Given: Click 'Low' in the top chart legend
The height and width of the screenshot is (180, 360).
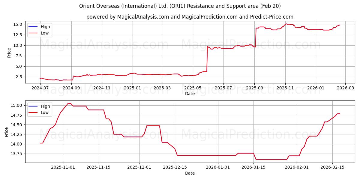Looking at the screenshot, I should click(45, 33).
